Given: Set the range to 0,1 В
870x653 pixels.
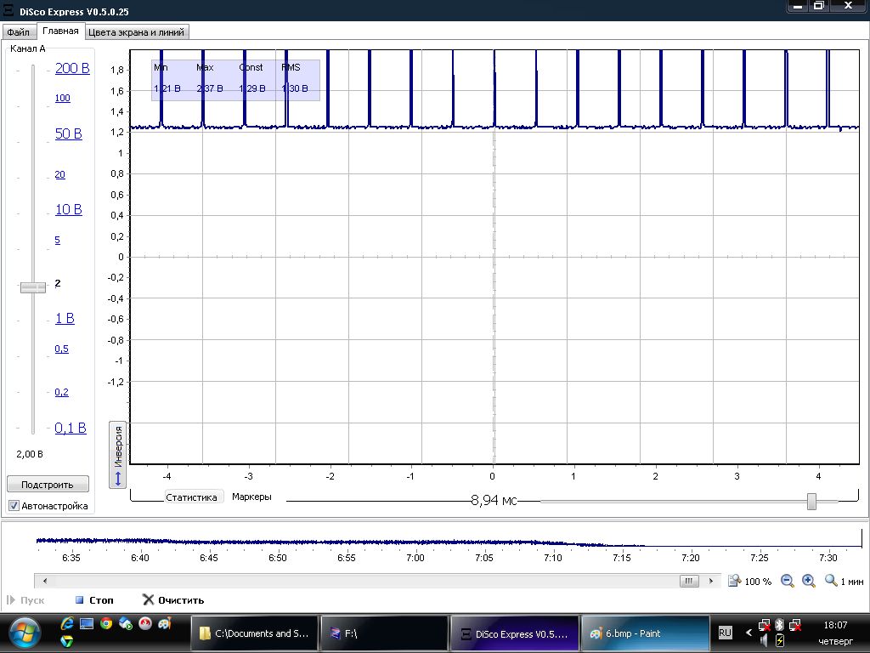Looking at the screenshot, I should (x=71, y=429).
